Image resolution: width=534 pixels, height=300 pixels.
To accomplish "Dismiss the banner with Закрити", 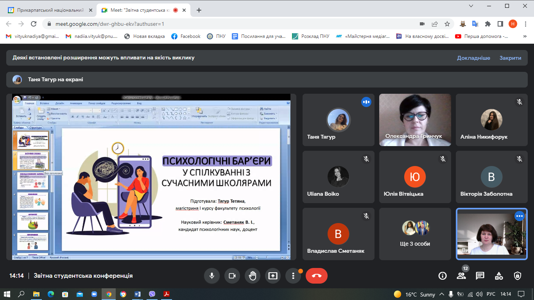I will coord(510,58).
